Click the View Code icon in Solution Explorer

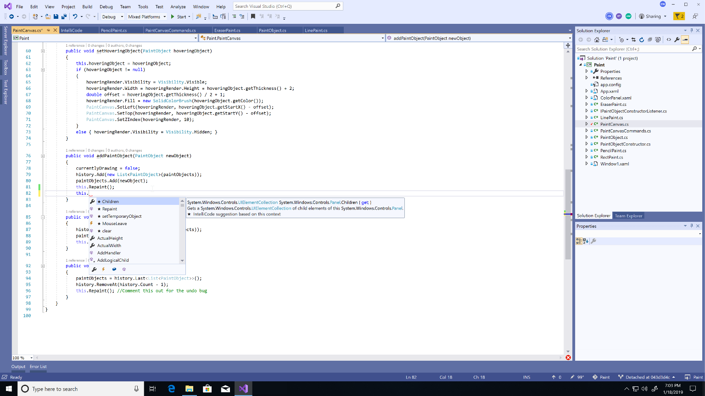pyautogui.click(x=668, y=40)
